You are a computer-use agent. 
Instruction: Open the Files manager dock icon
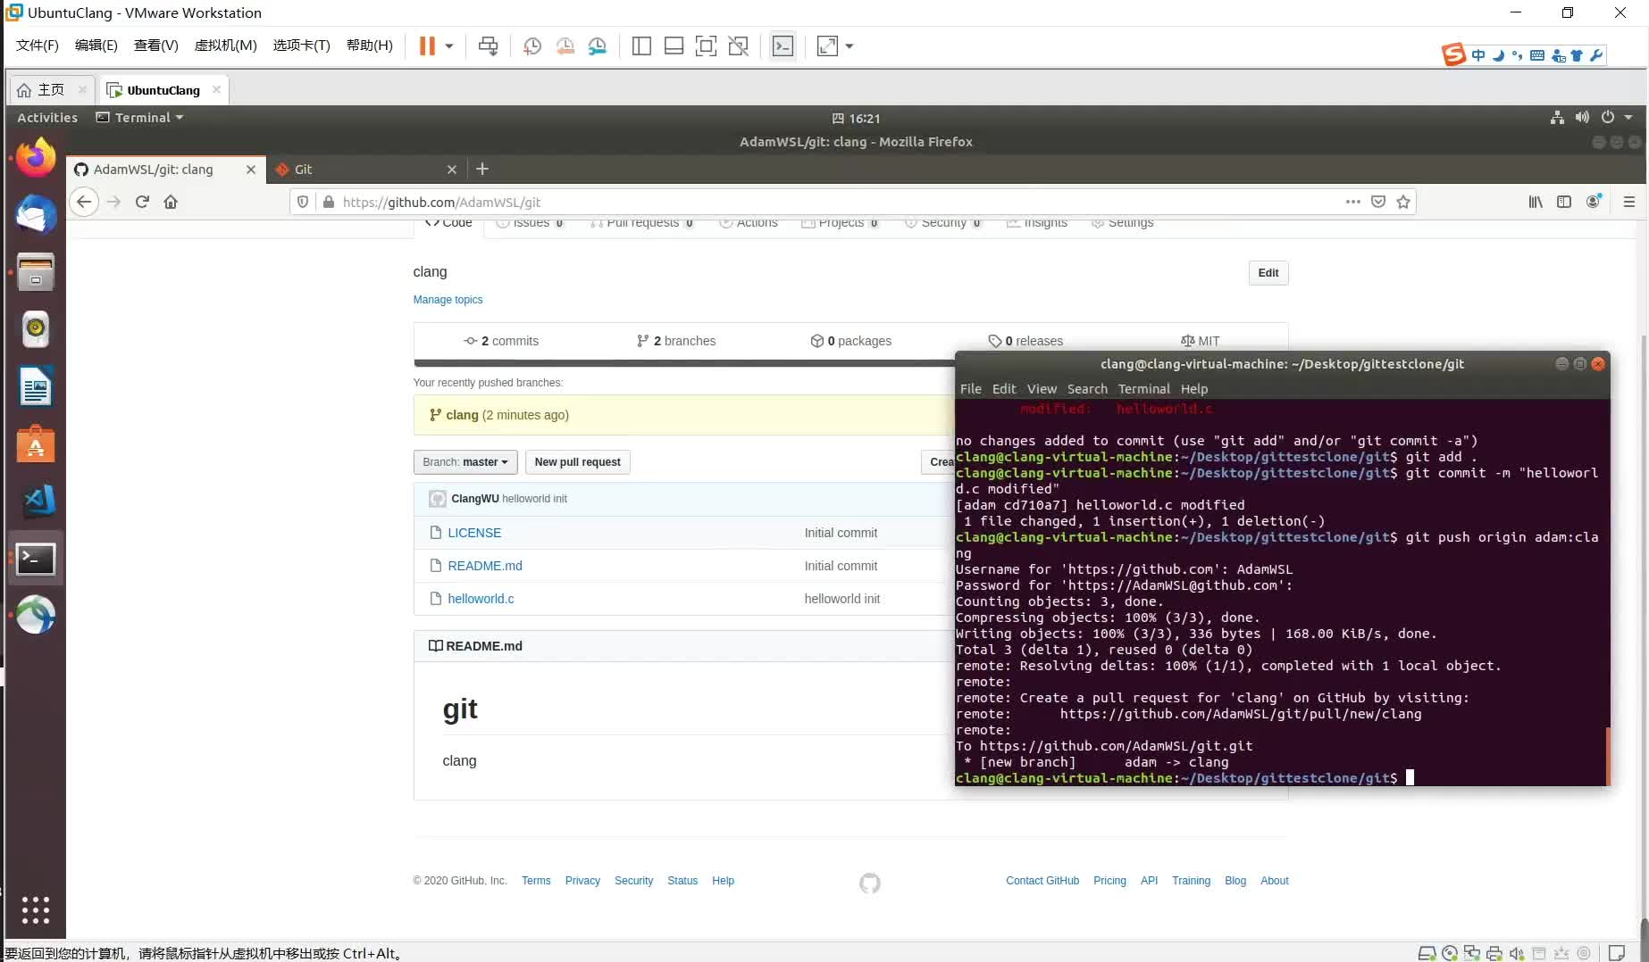[x=36, y=272]
